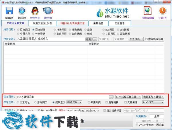Open the 疑点说明 help icon
This screenshot has width=172, height=130.
pyautogui.click(x=22, y=11)
